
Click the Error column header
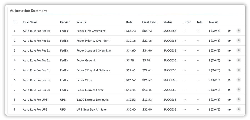pyautogui.click(x=187, y=22)
